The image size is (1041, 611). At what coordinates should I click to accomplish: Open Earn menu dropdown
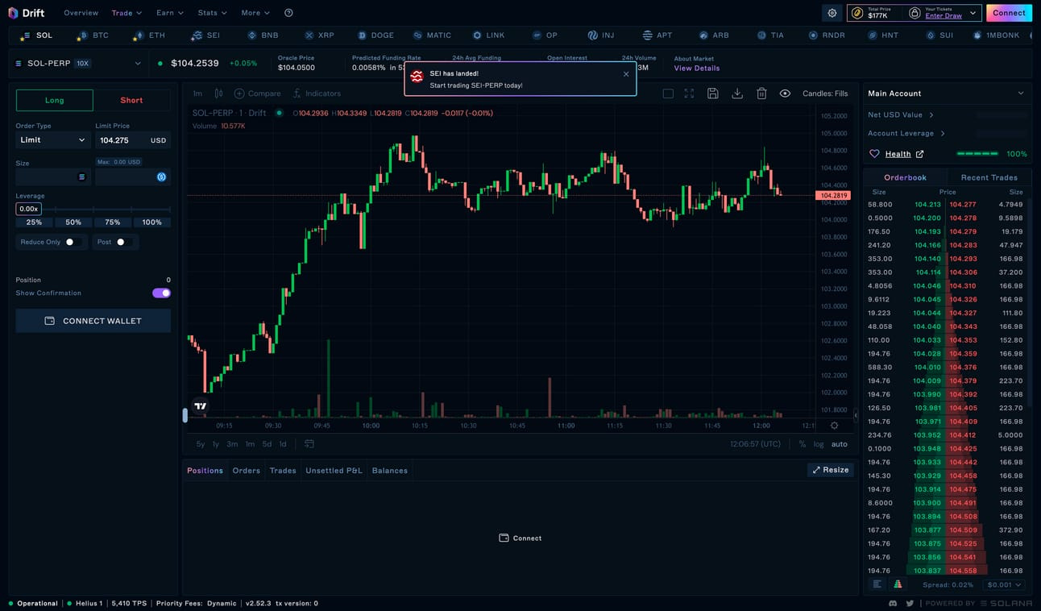[170, 13]
